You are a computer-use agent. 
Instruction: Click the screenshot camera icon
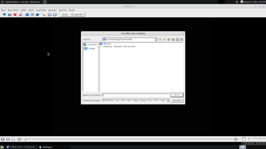21,15
